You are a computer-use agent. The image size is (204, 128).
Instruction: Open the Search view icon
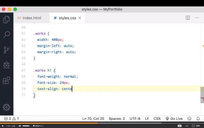(x=6, y=35)
